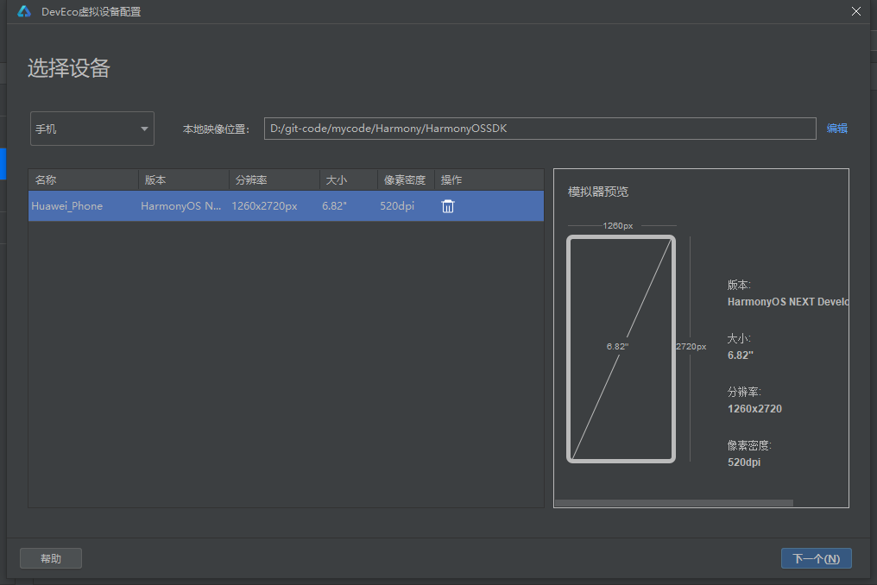877x585 pixels.
Task: Click the 编辑 link
Action: tap(836, 129)
